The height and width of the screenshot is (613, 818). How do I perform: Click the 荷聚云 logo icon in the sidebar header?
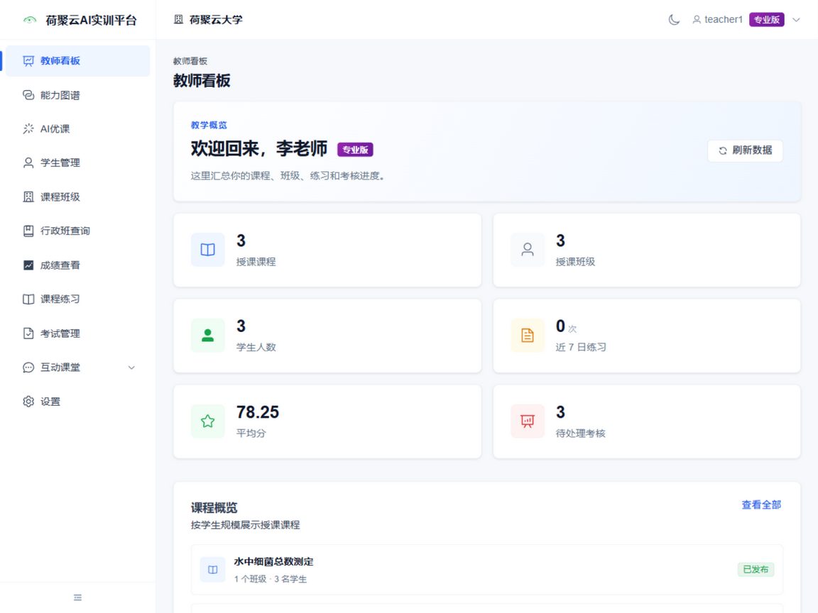[x=30, y=21]
